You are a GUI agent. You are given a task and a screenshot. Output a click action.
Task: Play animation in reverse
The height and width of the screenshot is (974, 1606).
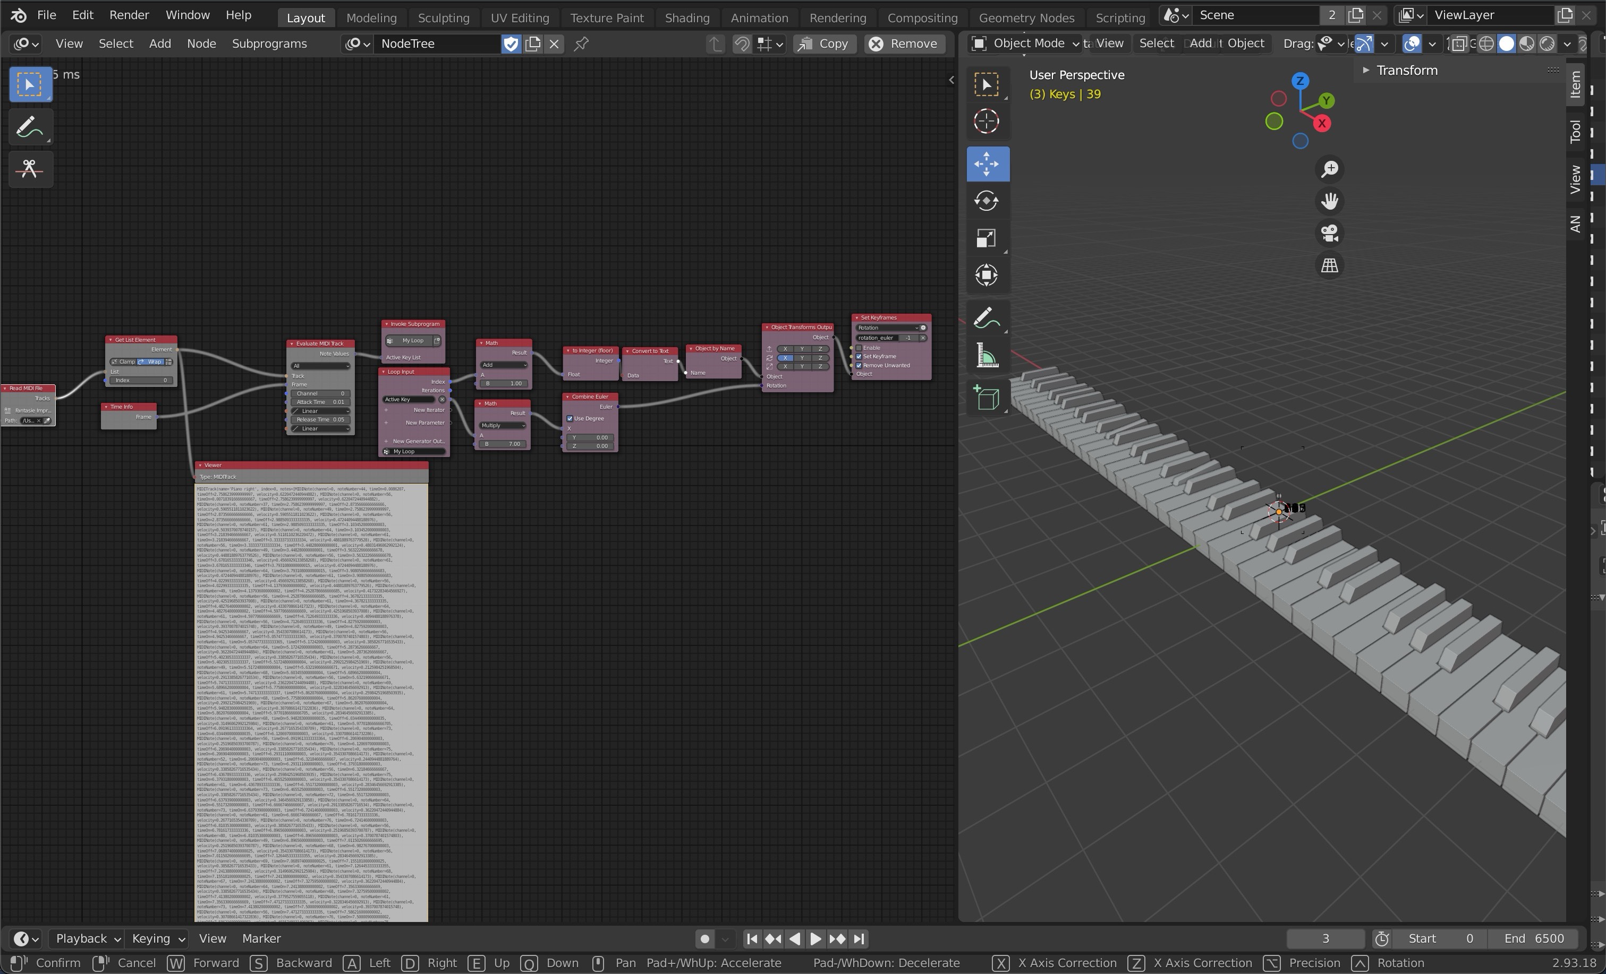pos(795,938)
